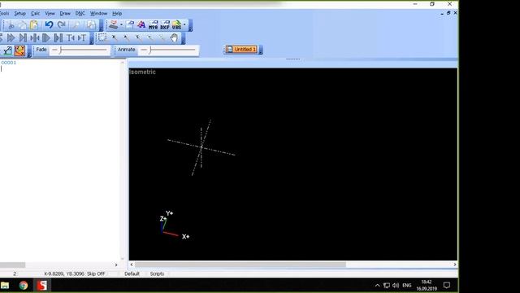This screenshot has width=520, height=293.
Task: Click the skip-to-next simulation icon
Action: (23, 38)
